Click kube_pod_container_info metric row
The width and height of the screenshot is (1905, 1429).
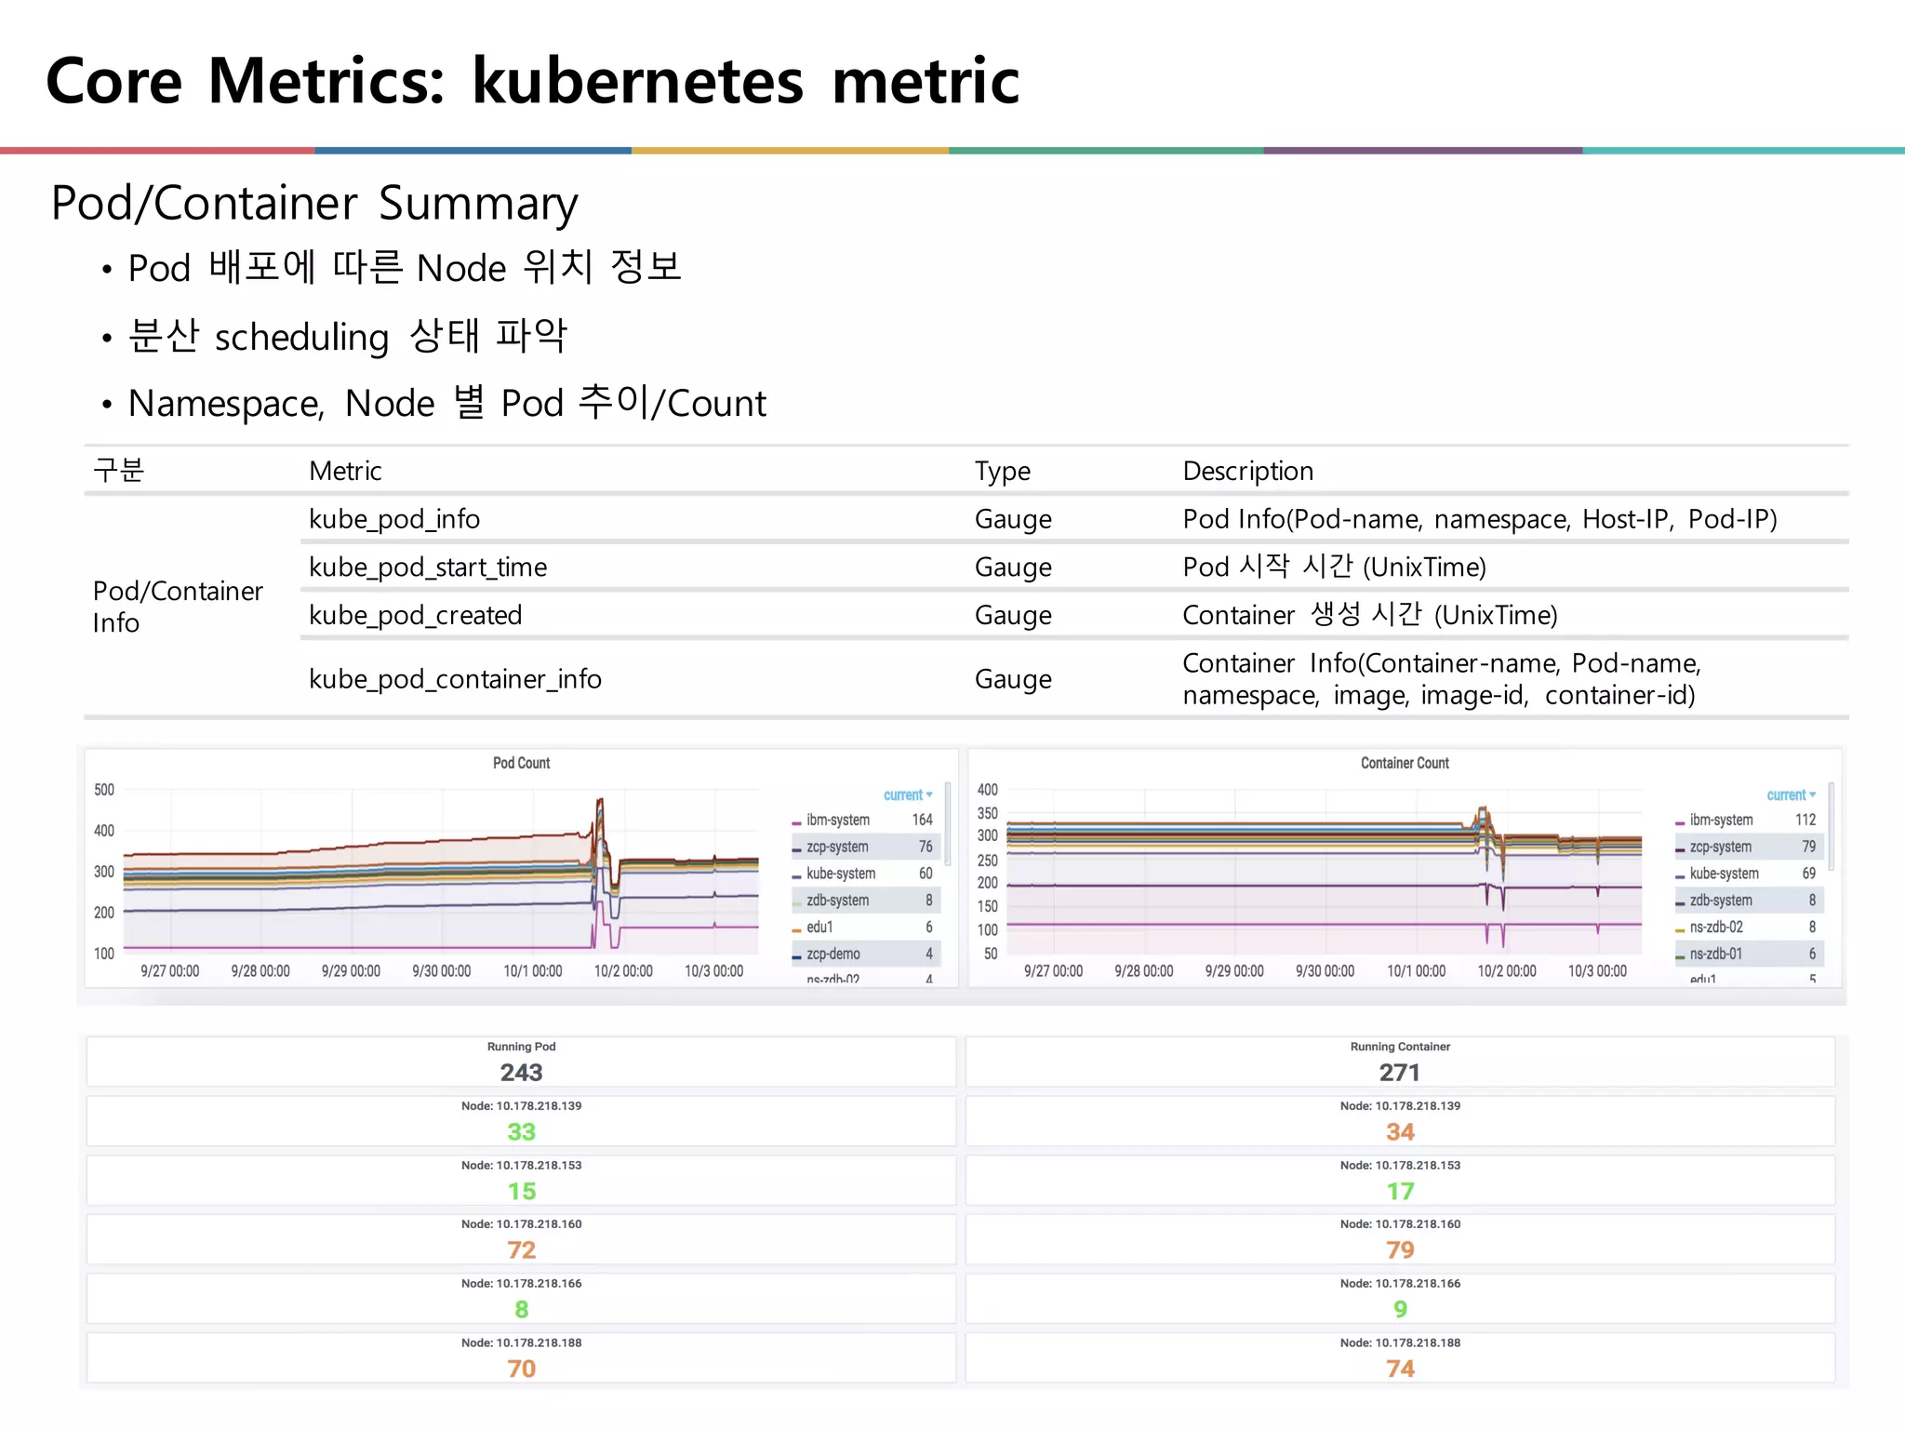(455, 679)
